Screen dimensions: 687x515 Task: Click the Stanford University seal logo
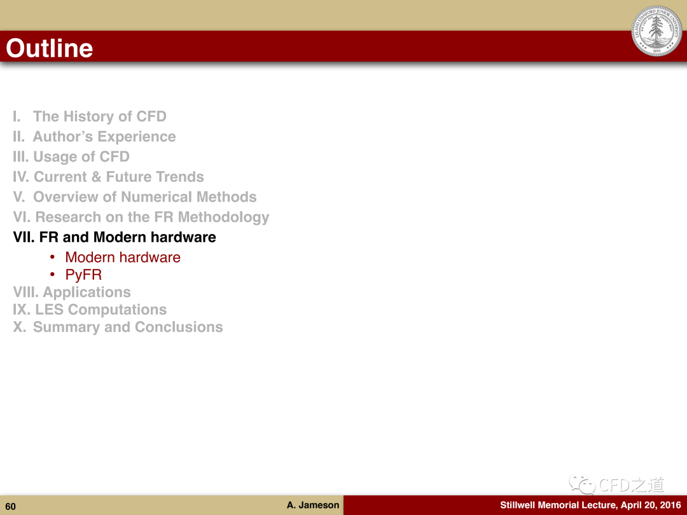point(656,31)
